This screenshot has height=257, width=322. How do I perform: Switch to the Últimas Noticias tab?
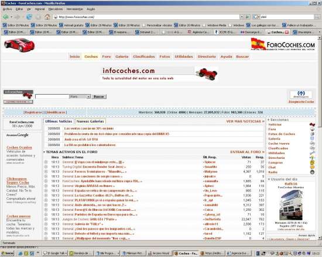59,121
